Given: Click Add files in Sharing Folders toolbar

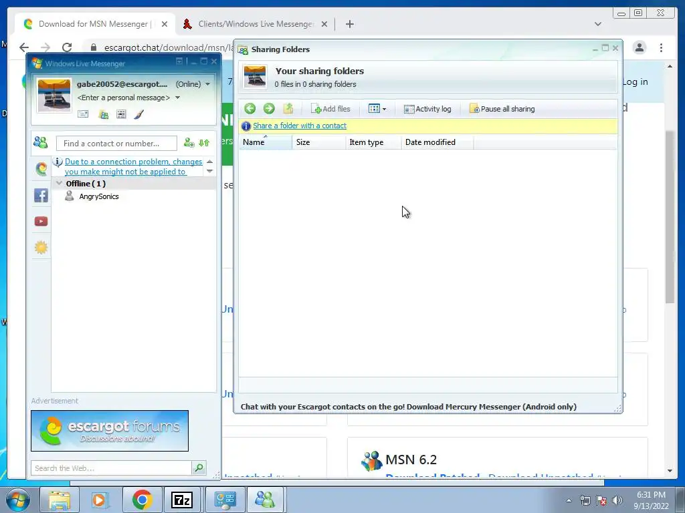Looking at the screenshot, I should click(x=330, y=109).
